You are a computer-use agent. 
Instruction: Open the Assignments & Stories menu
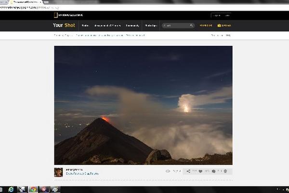[108, 26]
